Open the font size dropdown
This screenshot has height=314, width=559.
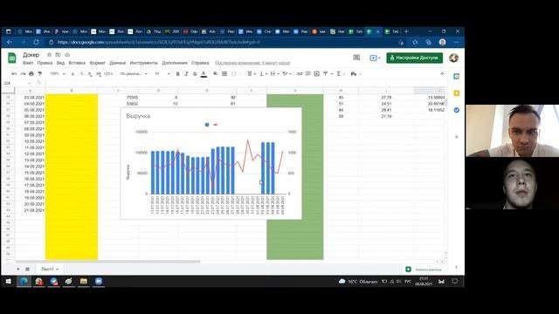coord(162,73)
